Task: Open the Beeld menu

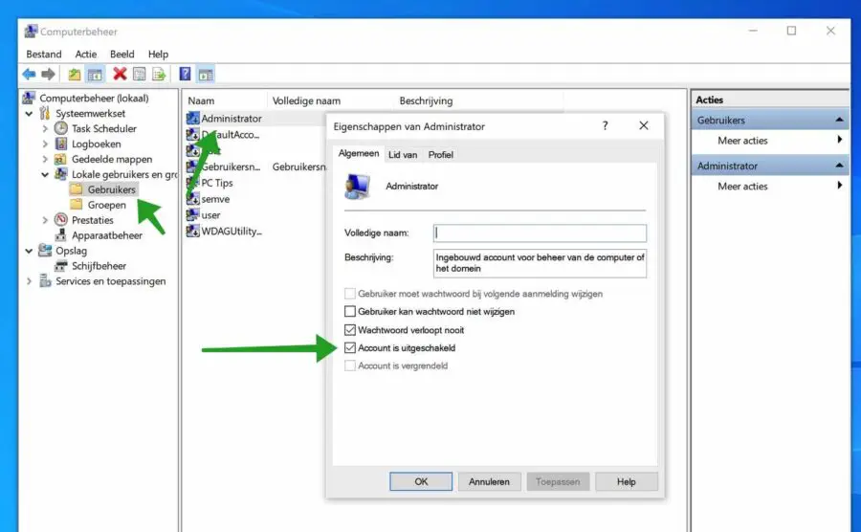Action: click(121, 54)
